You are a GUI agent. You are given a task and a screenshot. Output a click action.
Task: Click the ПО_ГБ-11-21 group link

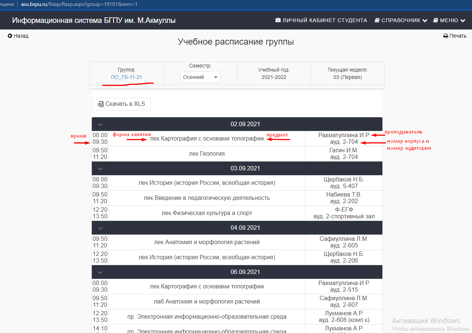click(126, 77)
